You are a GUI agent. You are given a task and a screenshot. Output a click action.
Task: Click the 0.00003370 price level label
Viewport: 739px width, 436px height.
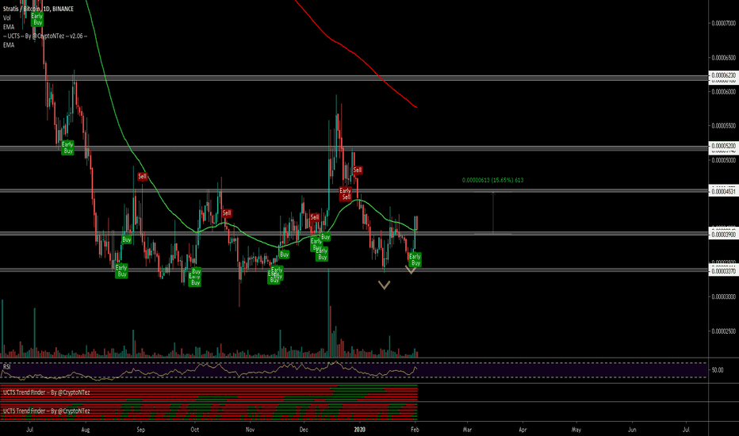723,271
